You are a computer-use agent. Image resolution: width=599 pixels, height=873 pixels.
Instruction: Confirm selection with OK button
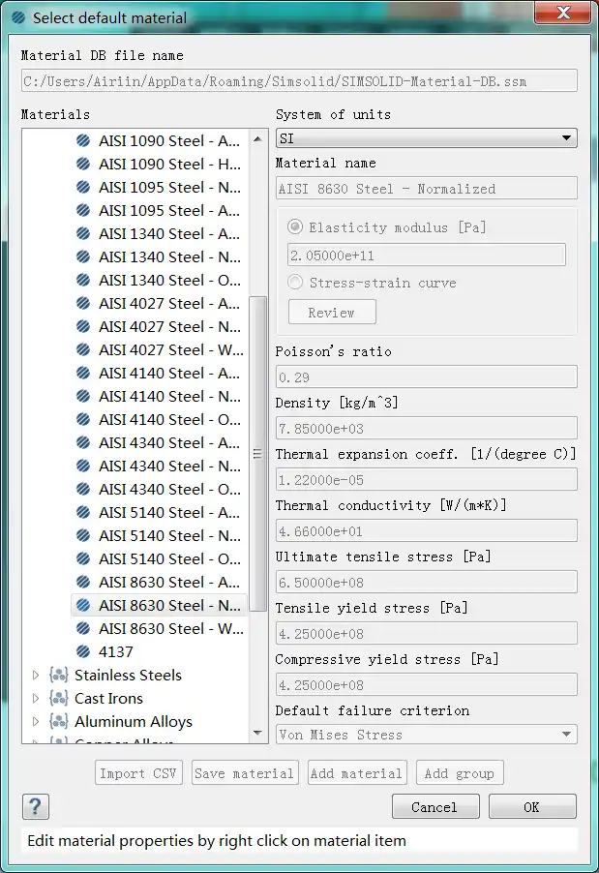pyautogui.click(x=532, y=806)
